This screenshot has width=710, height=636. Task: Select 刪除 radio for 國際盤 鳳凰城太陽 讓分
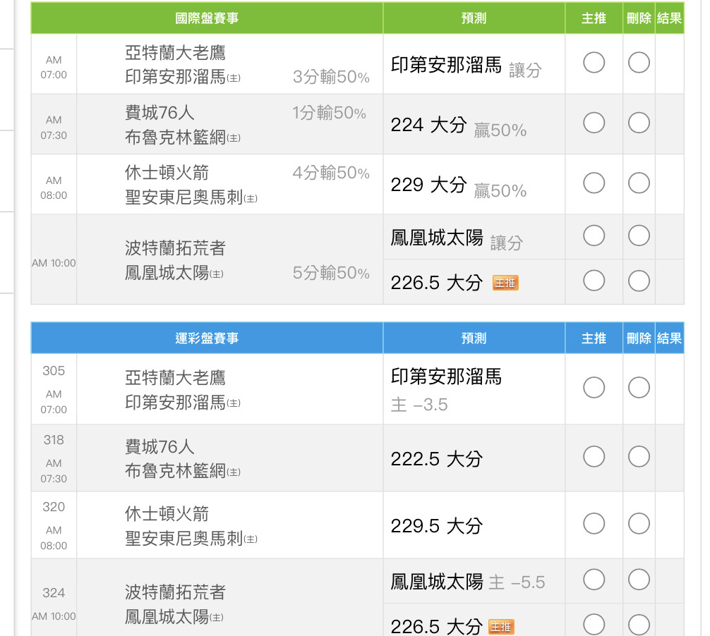[639, 236]
